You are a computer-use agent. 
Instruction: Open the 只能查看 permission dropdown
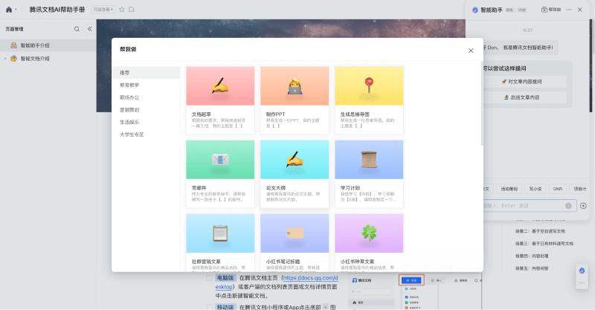click(103, 10)
